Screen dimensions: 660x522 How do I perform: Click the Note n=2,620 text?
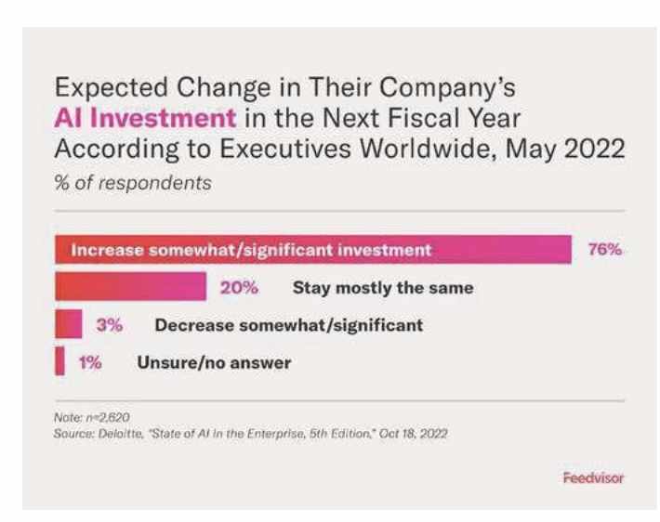coord(92,417)
